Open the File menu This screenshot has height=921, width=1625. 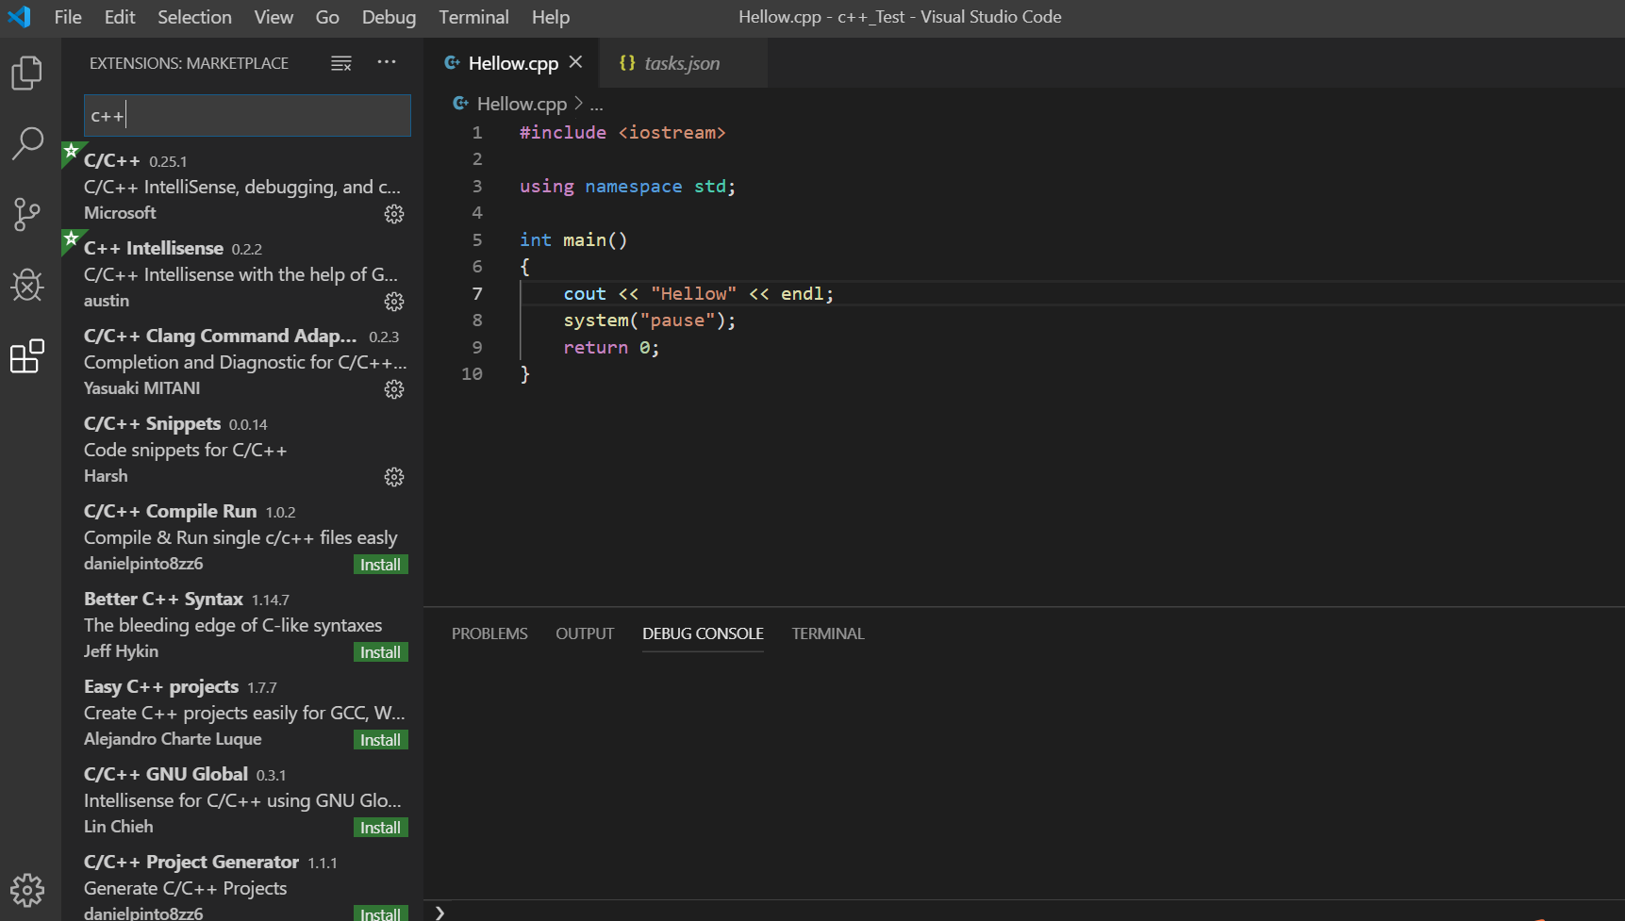click(x=68, y=17)
